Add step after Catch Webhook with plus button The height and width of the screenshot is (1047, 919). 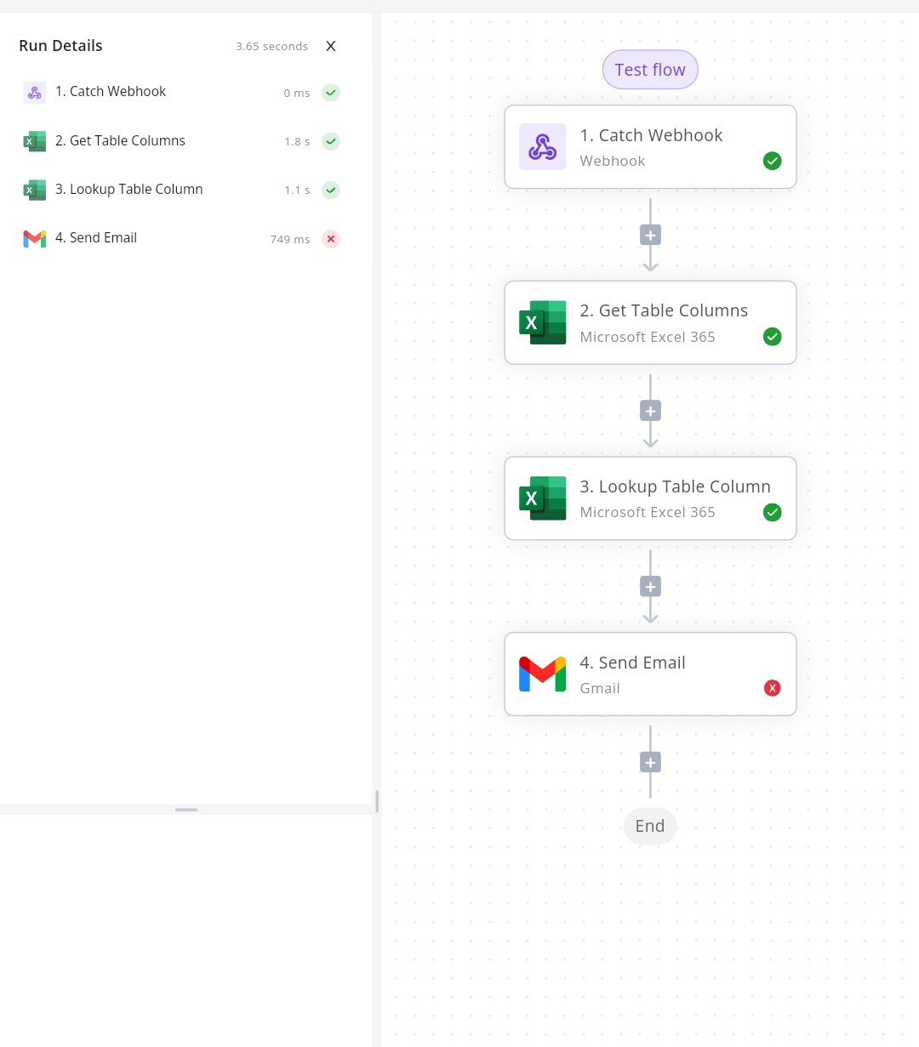pyautogui.click(x=650, y=236)
